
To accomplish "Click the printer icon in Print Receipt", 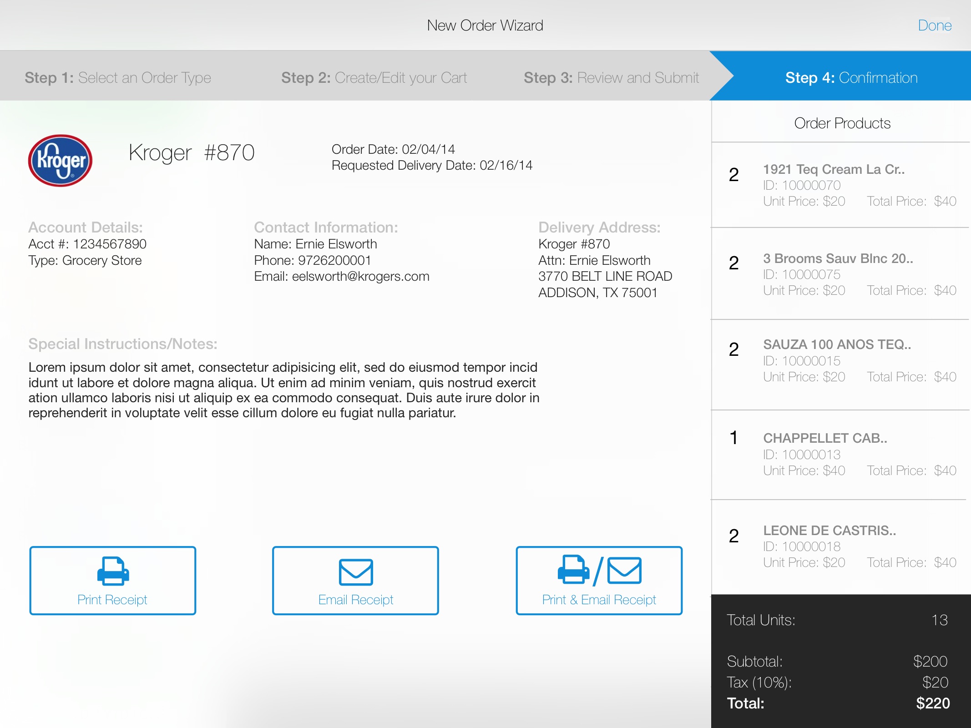I will (x=113, y=571).
